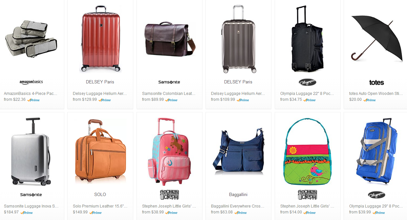Click Olympia logo under blue rolling duffel
Screen dimensions: 407x220
point(376,195)
